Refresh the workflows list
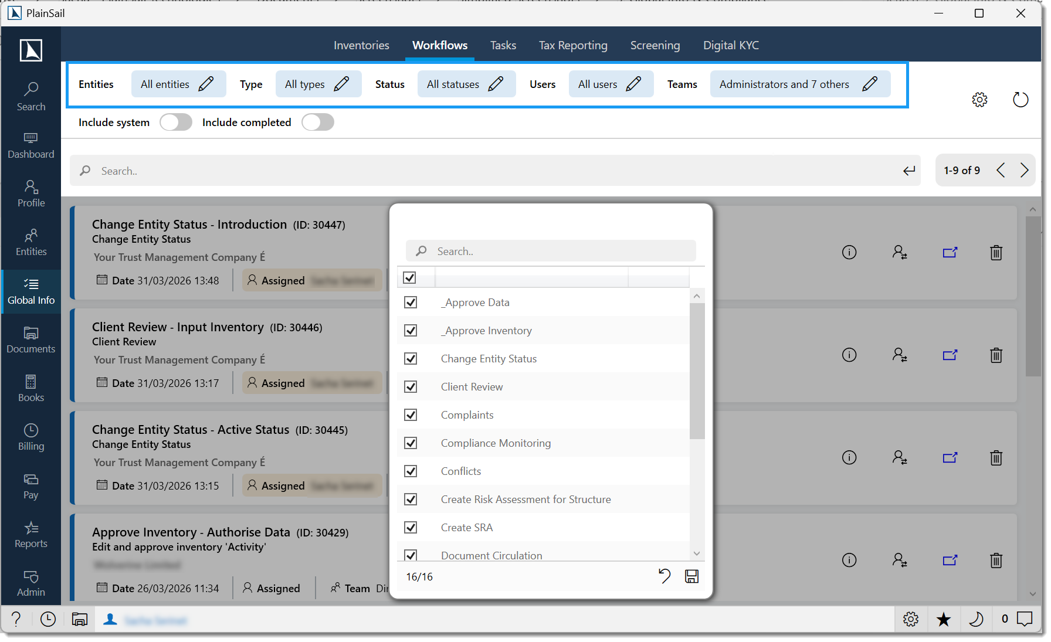This screenshot has width=1051, height=642. click(1021, 100)
